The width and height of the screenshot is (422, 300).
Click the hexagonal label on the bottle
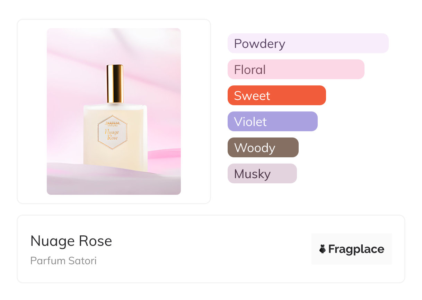click(x=112, y=132)
